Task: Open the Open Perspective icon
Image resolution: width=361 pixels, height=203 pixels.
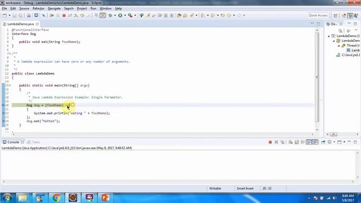Action: coord(336,15)
